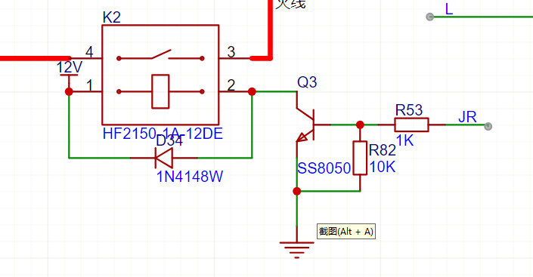
Task: Select the D34 diode symbol
Action: point(164,158)
